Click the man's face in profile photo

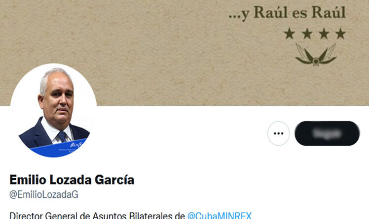(58, 98)
